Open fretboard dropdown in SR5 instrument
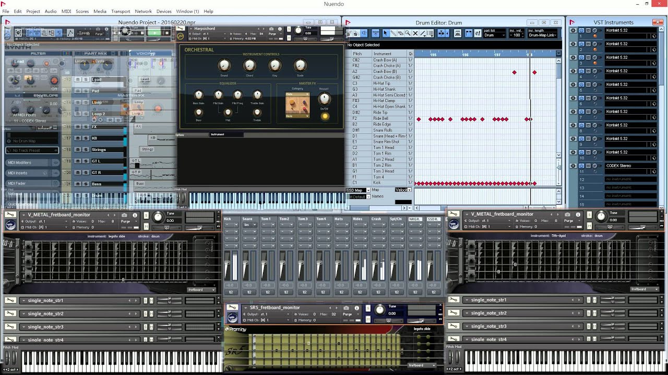The width and height of the screenshot is (668, 375). click(422, 365)
